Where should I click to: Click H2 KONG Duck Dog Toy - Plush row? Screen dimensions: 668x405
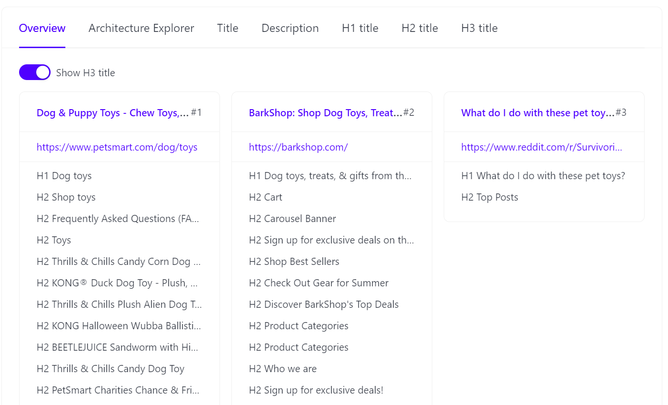pos(117,283)
